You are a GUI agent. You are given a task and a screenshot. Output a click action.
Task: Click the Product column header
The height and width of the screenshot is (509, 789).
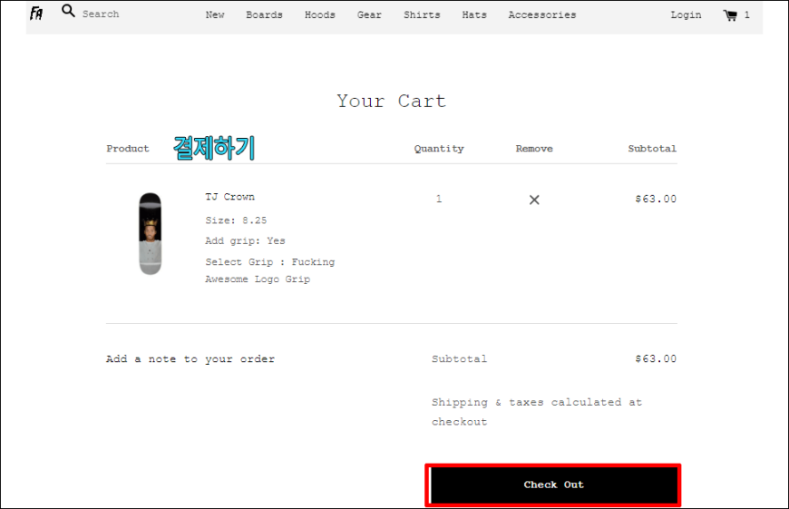[128, 149]
